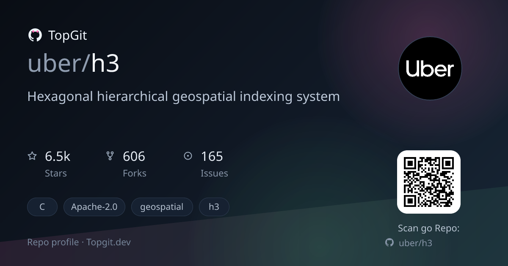Select the h3 topic tag
The height and width of the screenshot is (266, 508).
pos(214,207)
